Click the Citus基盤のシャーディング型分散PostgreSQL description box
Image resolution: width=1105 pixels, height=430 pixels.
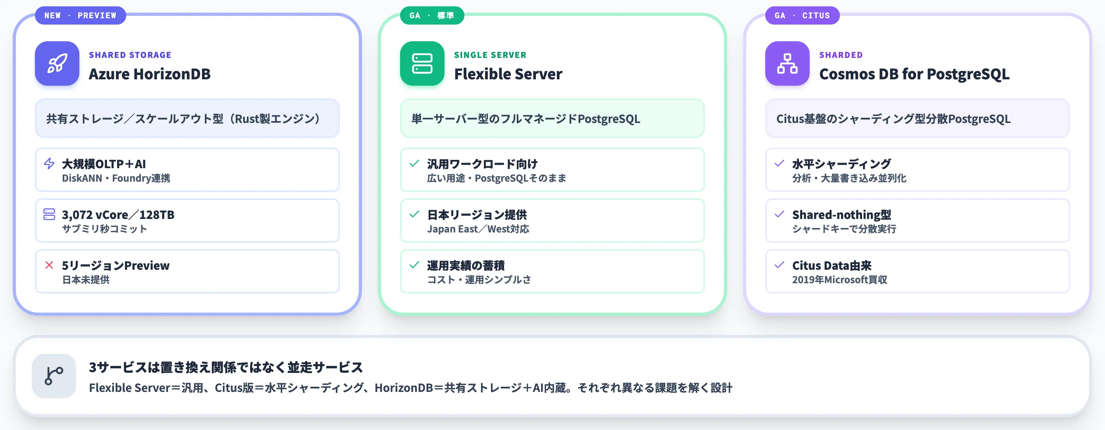917,118
